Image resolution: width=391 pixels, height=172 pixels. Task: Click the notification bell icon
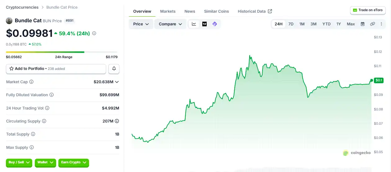(x=114, y=69)
